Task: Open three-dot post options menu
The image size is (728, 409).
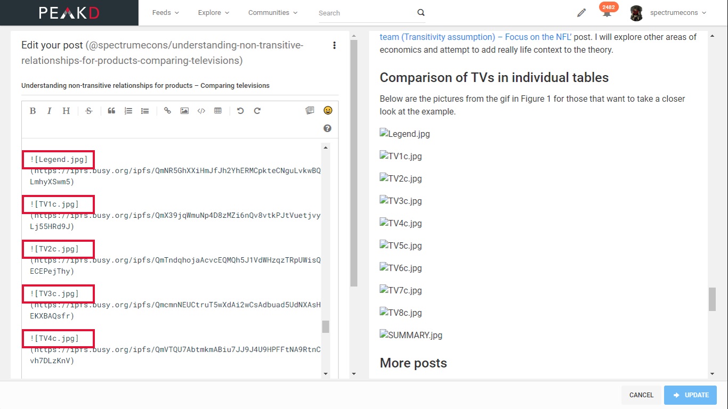Action: [x=334, y=45]
